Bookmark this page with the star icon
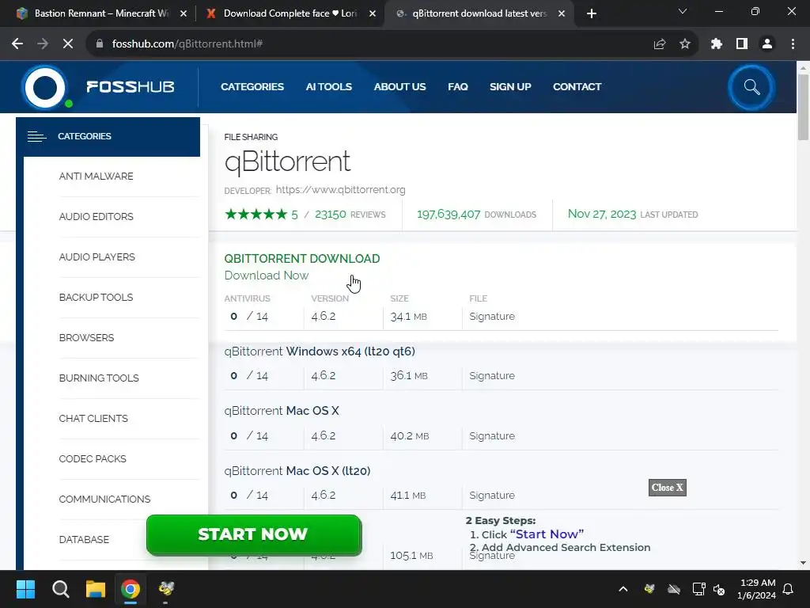Image resolution: width=810 pixels, height=608 pixels. tap(685, 44)
